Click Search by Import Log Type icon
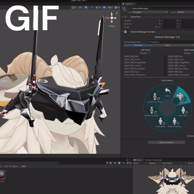The width and height of the screenshot is (194, 194). (x=119, y=163)
